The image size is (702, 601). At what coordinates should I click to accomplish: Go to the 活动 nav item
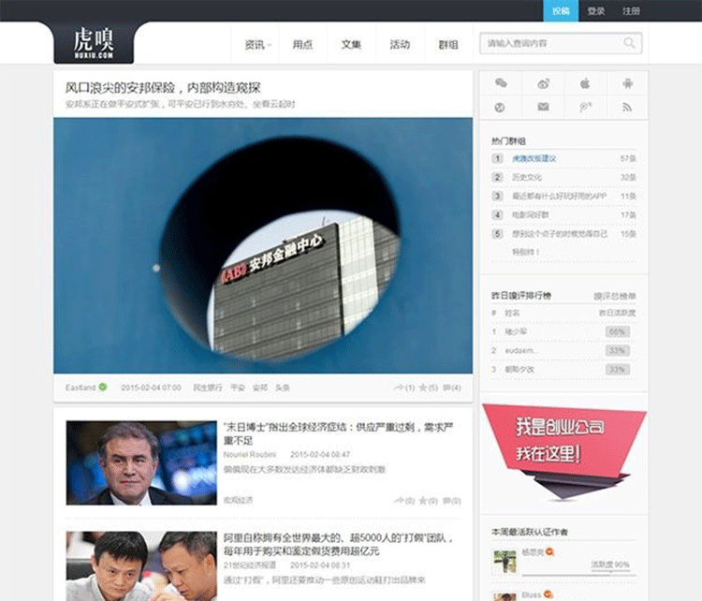(400, 44)
